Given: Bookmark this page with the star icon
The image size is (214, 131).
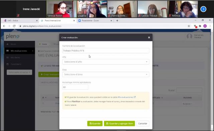Looking at the screenshot, I should [189, 26].
